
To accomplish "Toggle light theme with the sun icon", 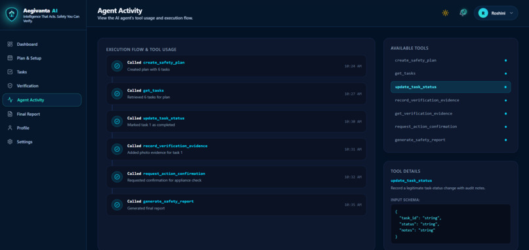I will (446, 13).
